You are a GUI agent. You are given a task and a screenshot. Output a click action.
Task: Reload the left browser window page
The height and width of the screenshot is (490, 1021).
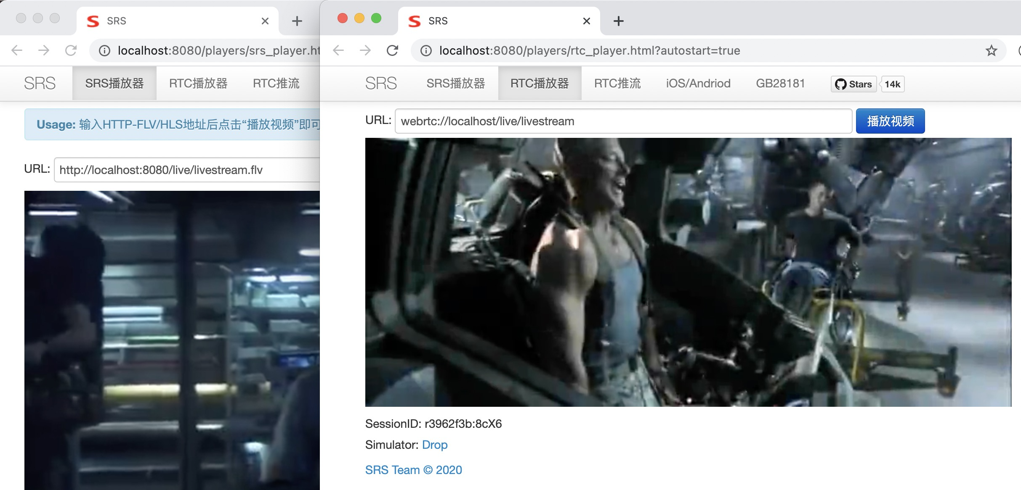[x=71, y=50]
